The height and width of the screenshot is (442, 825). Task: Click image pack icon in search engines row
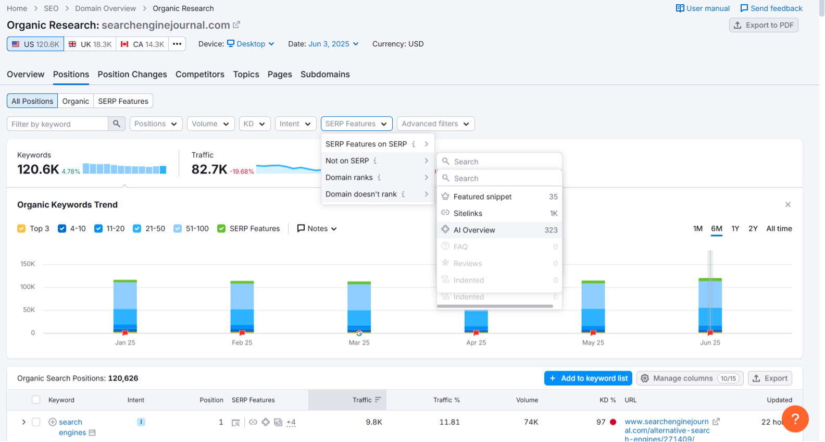(x=278, y=422)
